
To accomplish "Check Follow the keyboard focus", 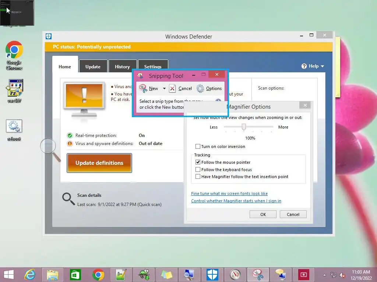I will tap(198, 170).
